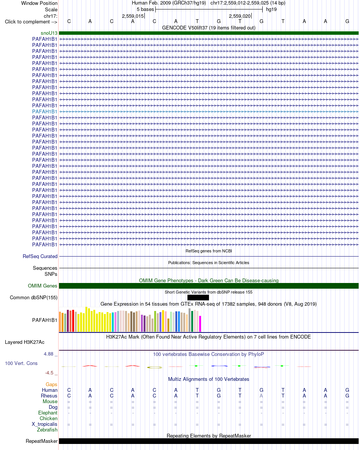The image size is (359, 450).
Task: Click the black dbSNP variant block
Action: [x=198, y=298]
